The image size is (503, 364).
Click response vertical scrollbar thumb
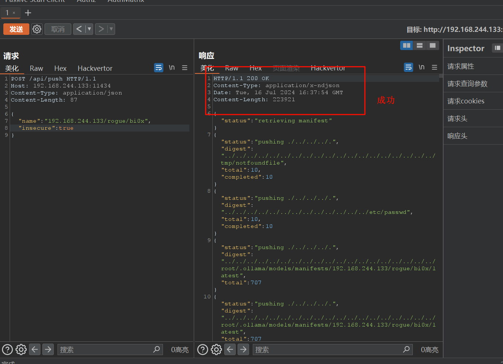click(441, 76)
